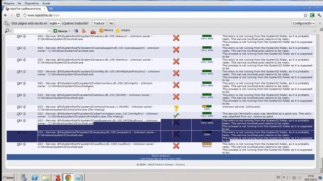Switch to Chrome in the taskbar
The width and height of the screenshot is (323, 181).
pos(68,177)
